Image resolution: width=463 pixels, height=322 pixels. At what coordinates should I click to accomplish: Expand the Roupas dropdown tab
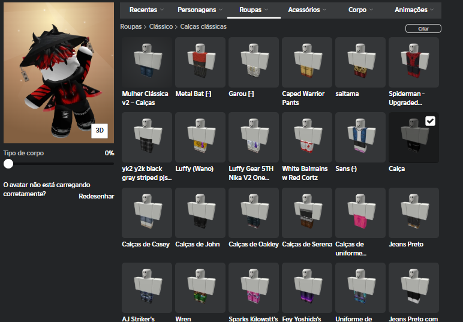click(x=254, y=10)
